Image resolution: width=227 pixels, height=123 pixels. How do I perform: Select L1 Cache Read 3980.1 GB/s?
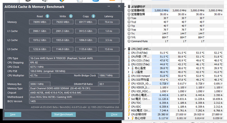[x=40, y=31]
